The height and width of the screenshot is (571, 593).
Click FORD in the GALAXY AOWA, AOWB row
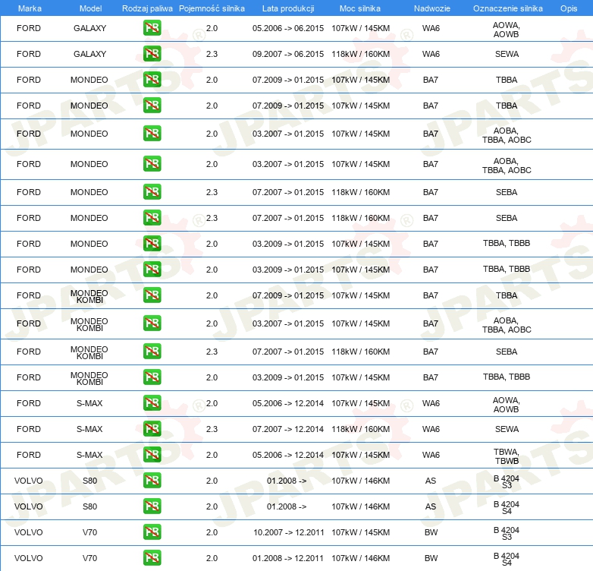point(29,28)
